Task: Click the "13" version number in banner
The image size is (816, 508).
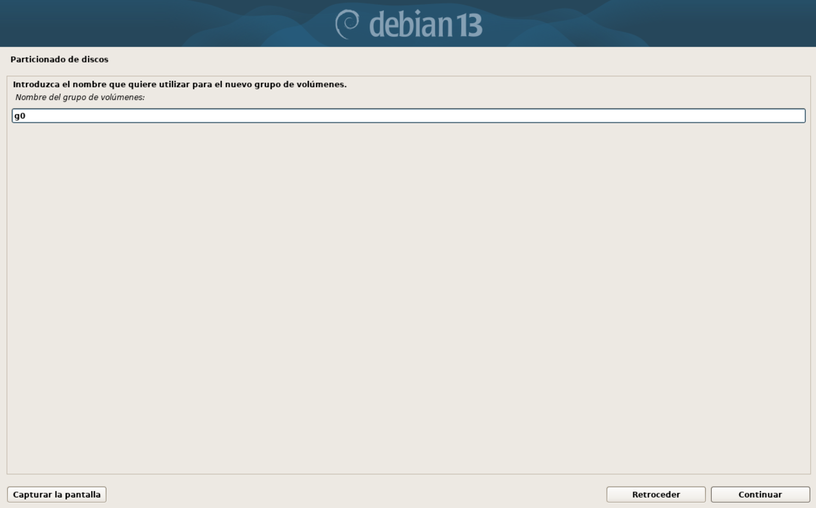Action: coord(469,25)
